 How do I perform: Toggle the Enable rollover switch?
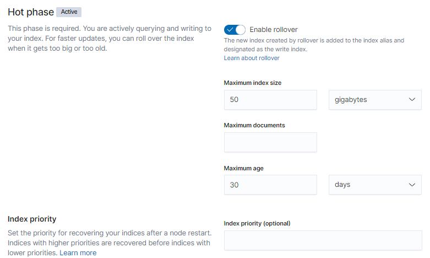pyautogui.click(x=235, y=29)
